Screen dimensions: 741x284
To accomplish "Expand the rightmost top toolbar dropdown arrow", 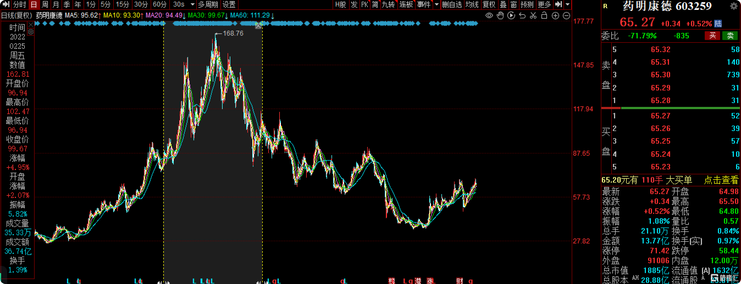I will [568, 5].
